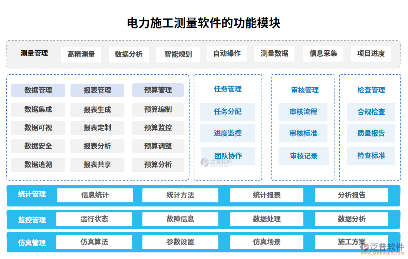Click the 审核流程 link
Screen dimensions: 408x259
coord(303,112)
